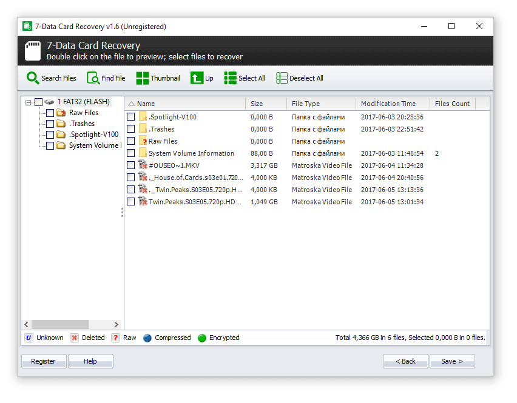Click the 3,317 GB size cell
Image resolution: width=517 pixels, height=403 pixels.
tap(264, 165)
